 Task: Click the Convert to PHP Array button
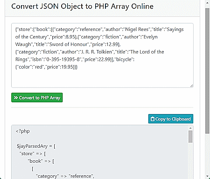(x=37, y=98)
